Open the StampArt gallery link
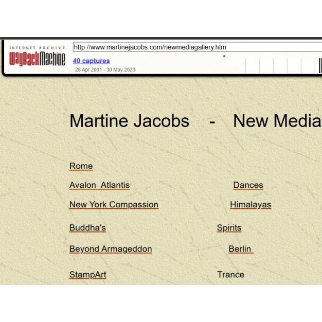This screenshot has width=322, height=322. coord(88,275)
